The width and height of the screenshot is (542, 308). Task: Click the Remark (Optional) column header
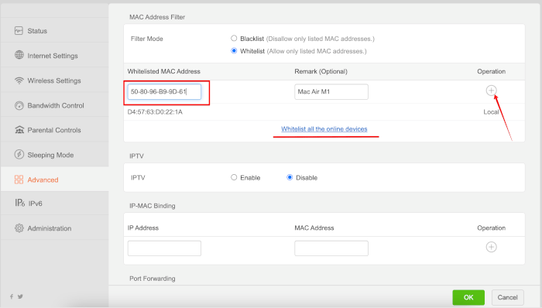click(321, 71)
